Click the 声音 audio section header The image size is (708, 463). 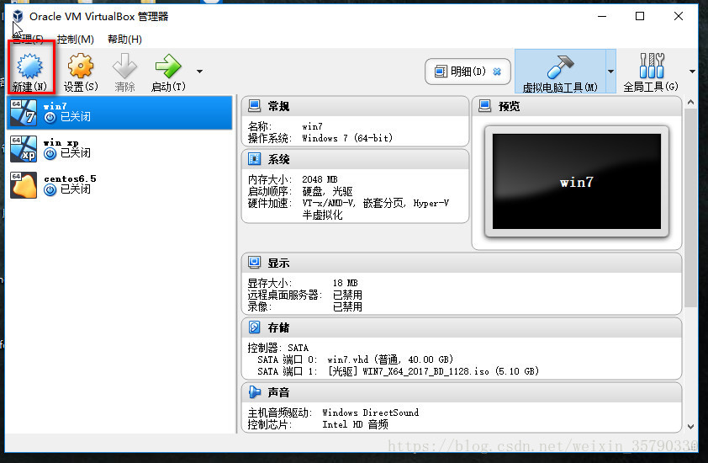coord(462,392)
